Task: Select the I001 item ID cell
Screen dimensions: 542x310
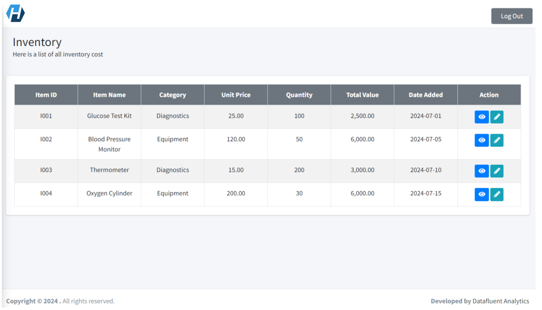Action: (46, 116)
